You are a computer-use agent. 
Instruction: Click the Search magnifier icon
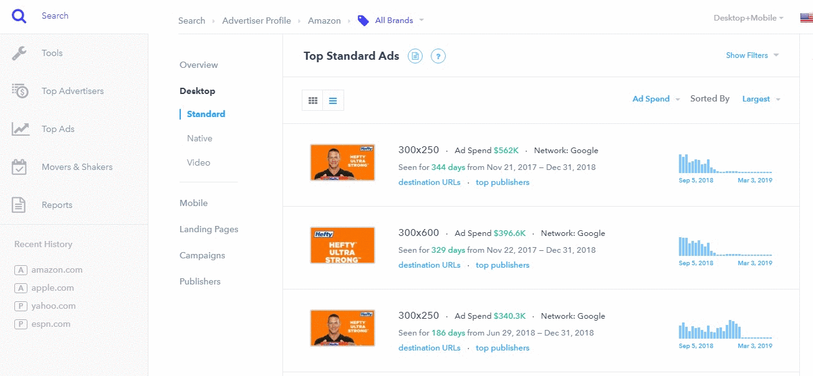pos(19,16)
